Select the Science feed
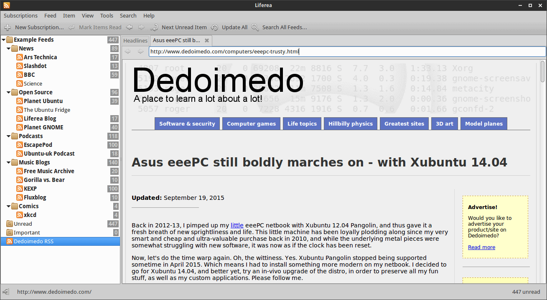The image size is (547, 300). pos(33,83)
